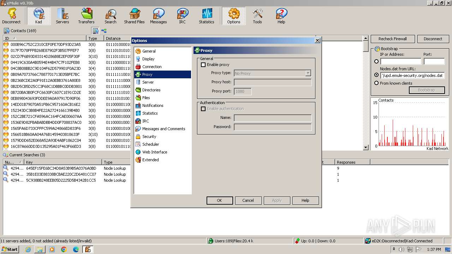Click the authentication Name field
The image size is (452, 254).
(273, 118)
